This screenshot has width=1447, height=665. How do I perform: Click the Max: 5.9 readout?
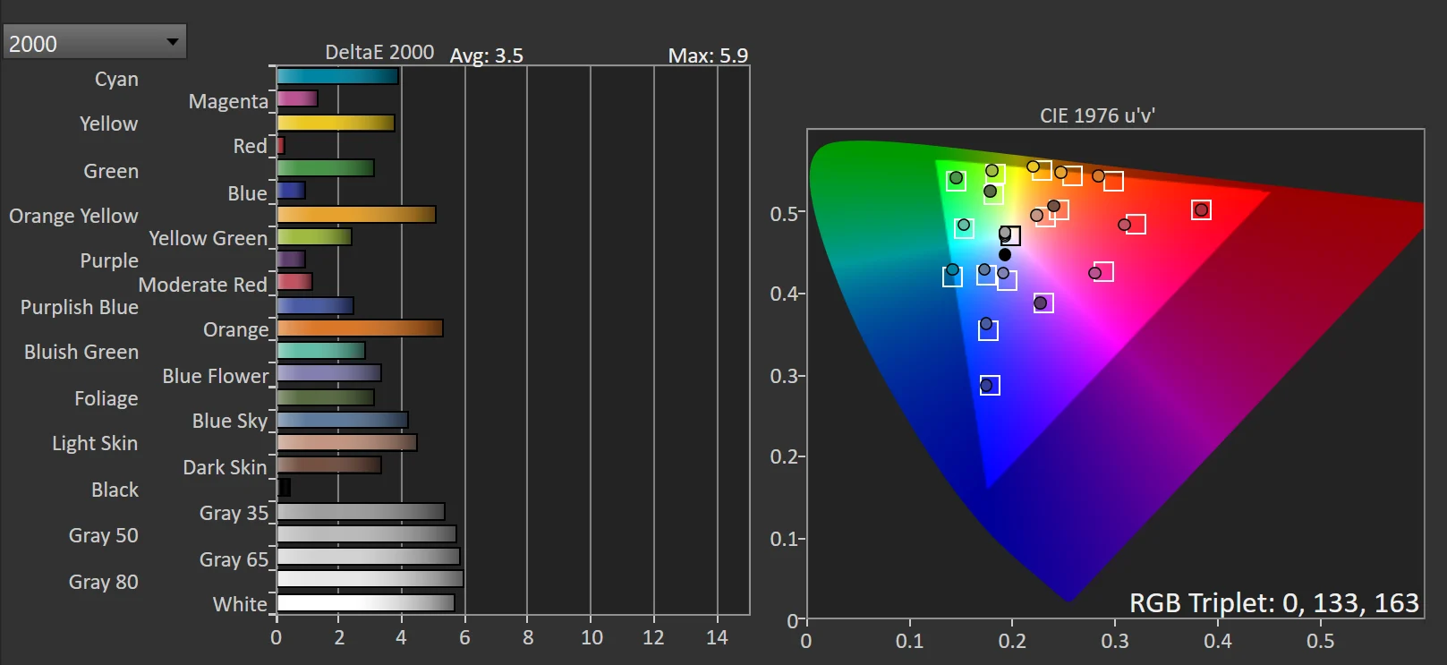click(707, 55)
